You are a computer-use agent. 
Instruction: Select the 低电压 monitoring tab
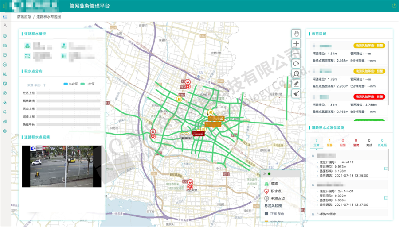[382, 143]
